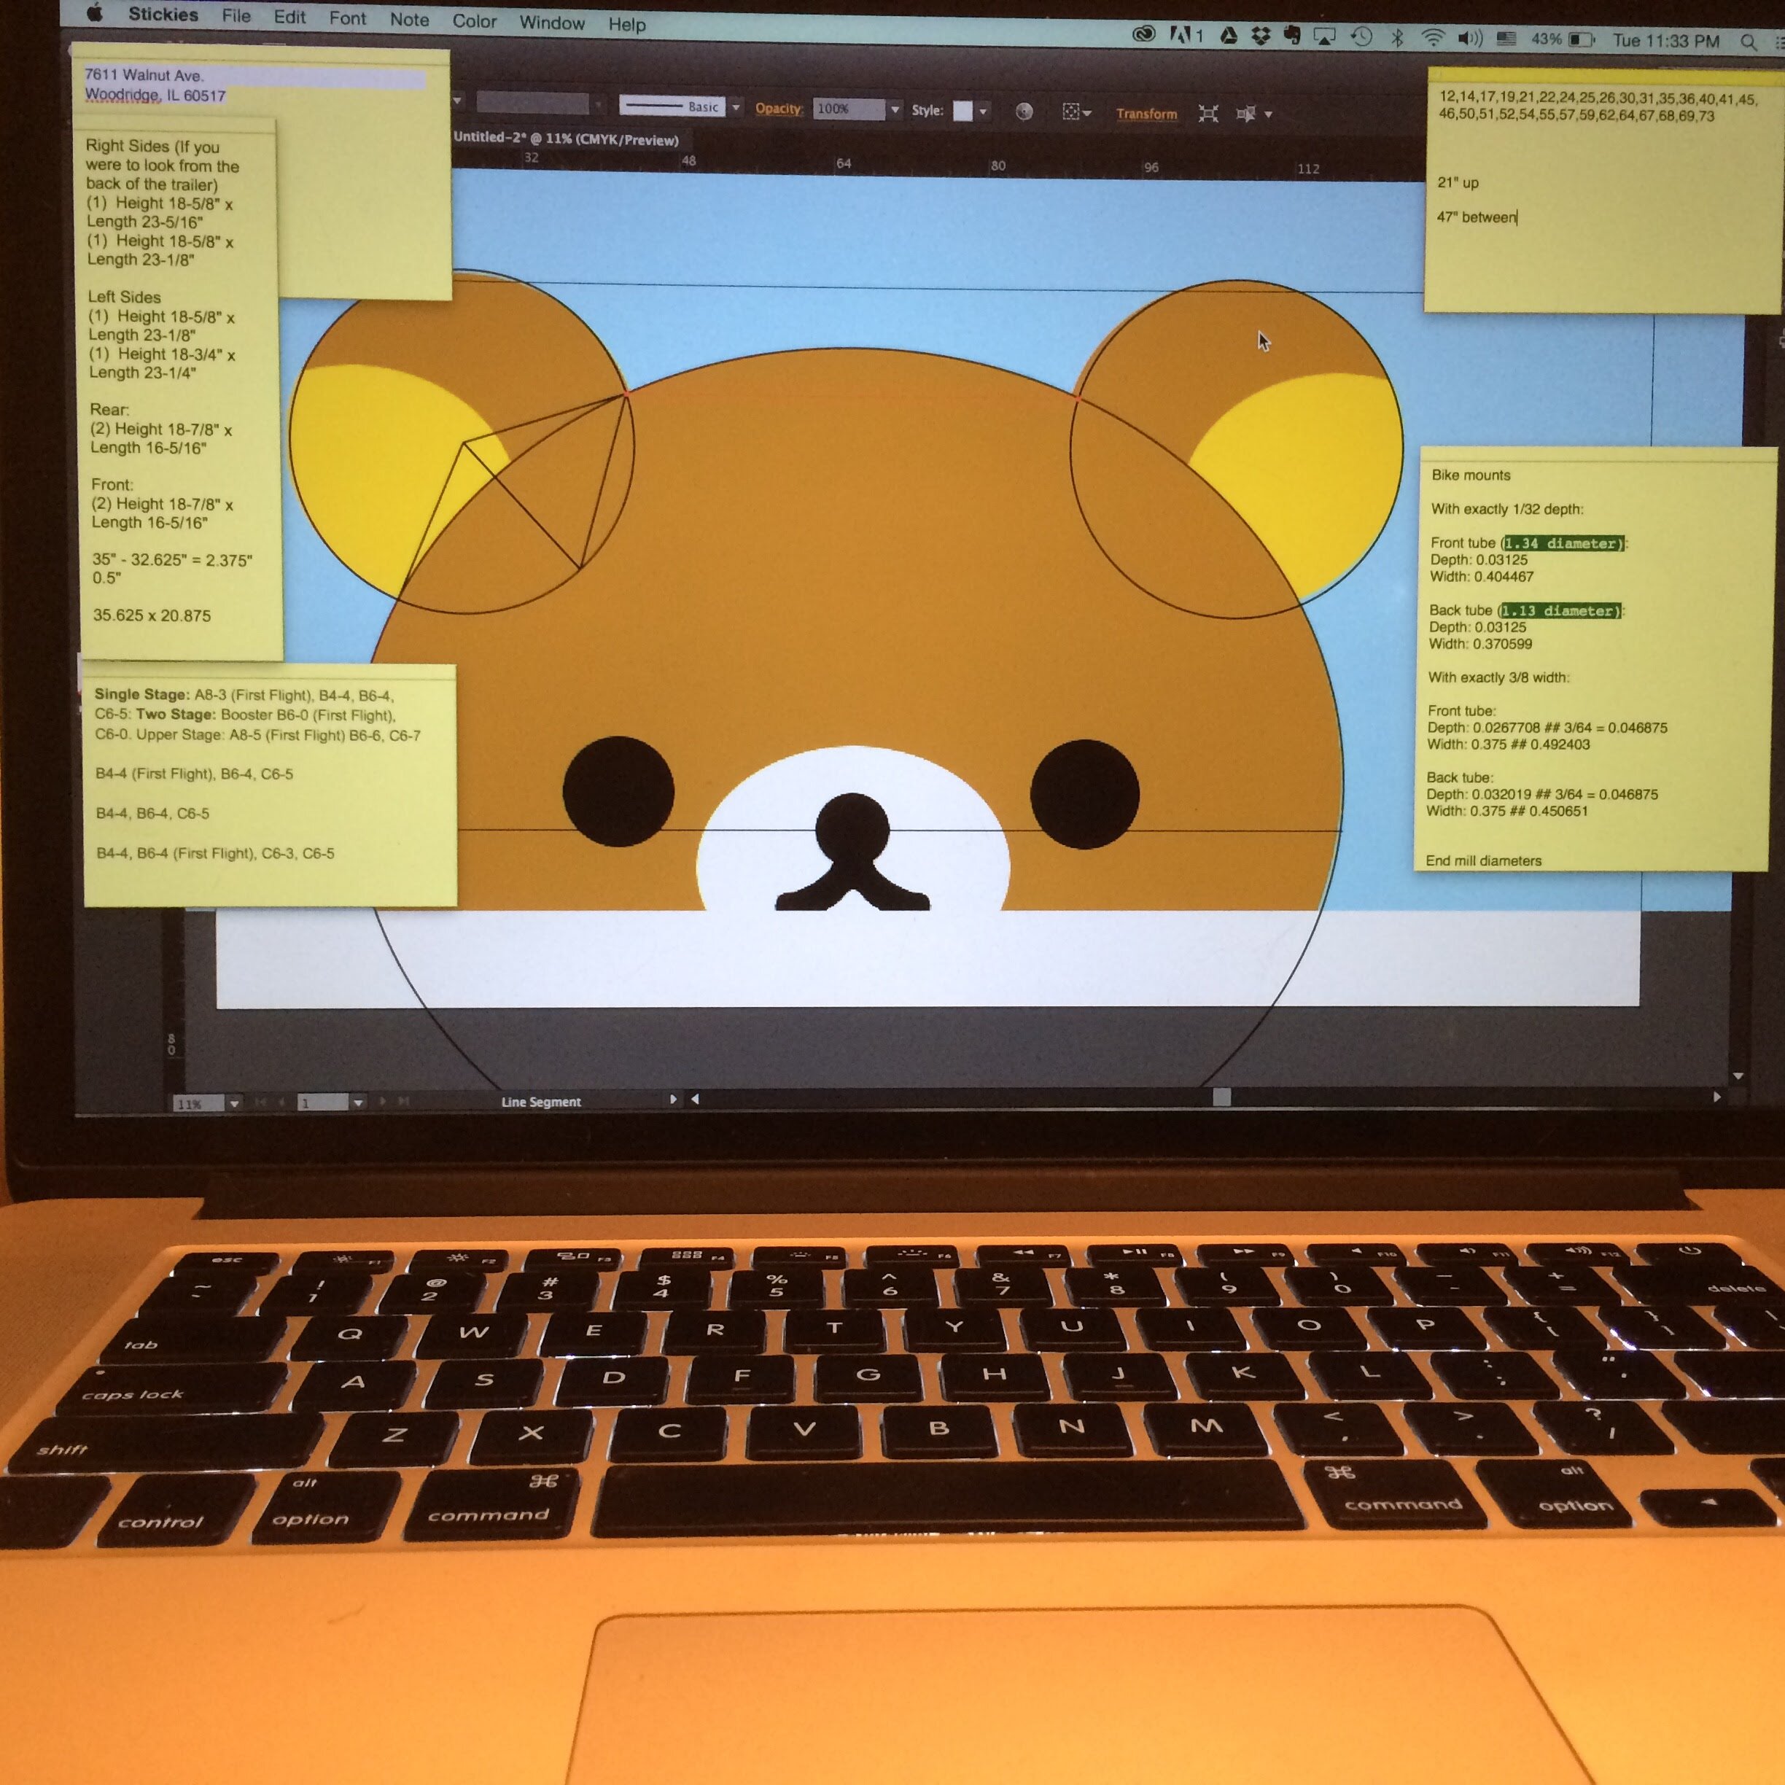Open Spotlight search magnifier
Viewport: 1785px width, 1785px height.
pyautogui.click(x=1748, y=42)
